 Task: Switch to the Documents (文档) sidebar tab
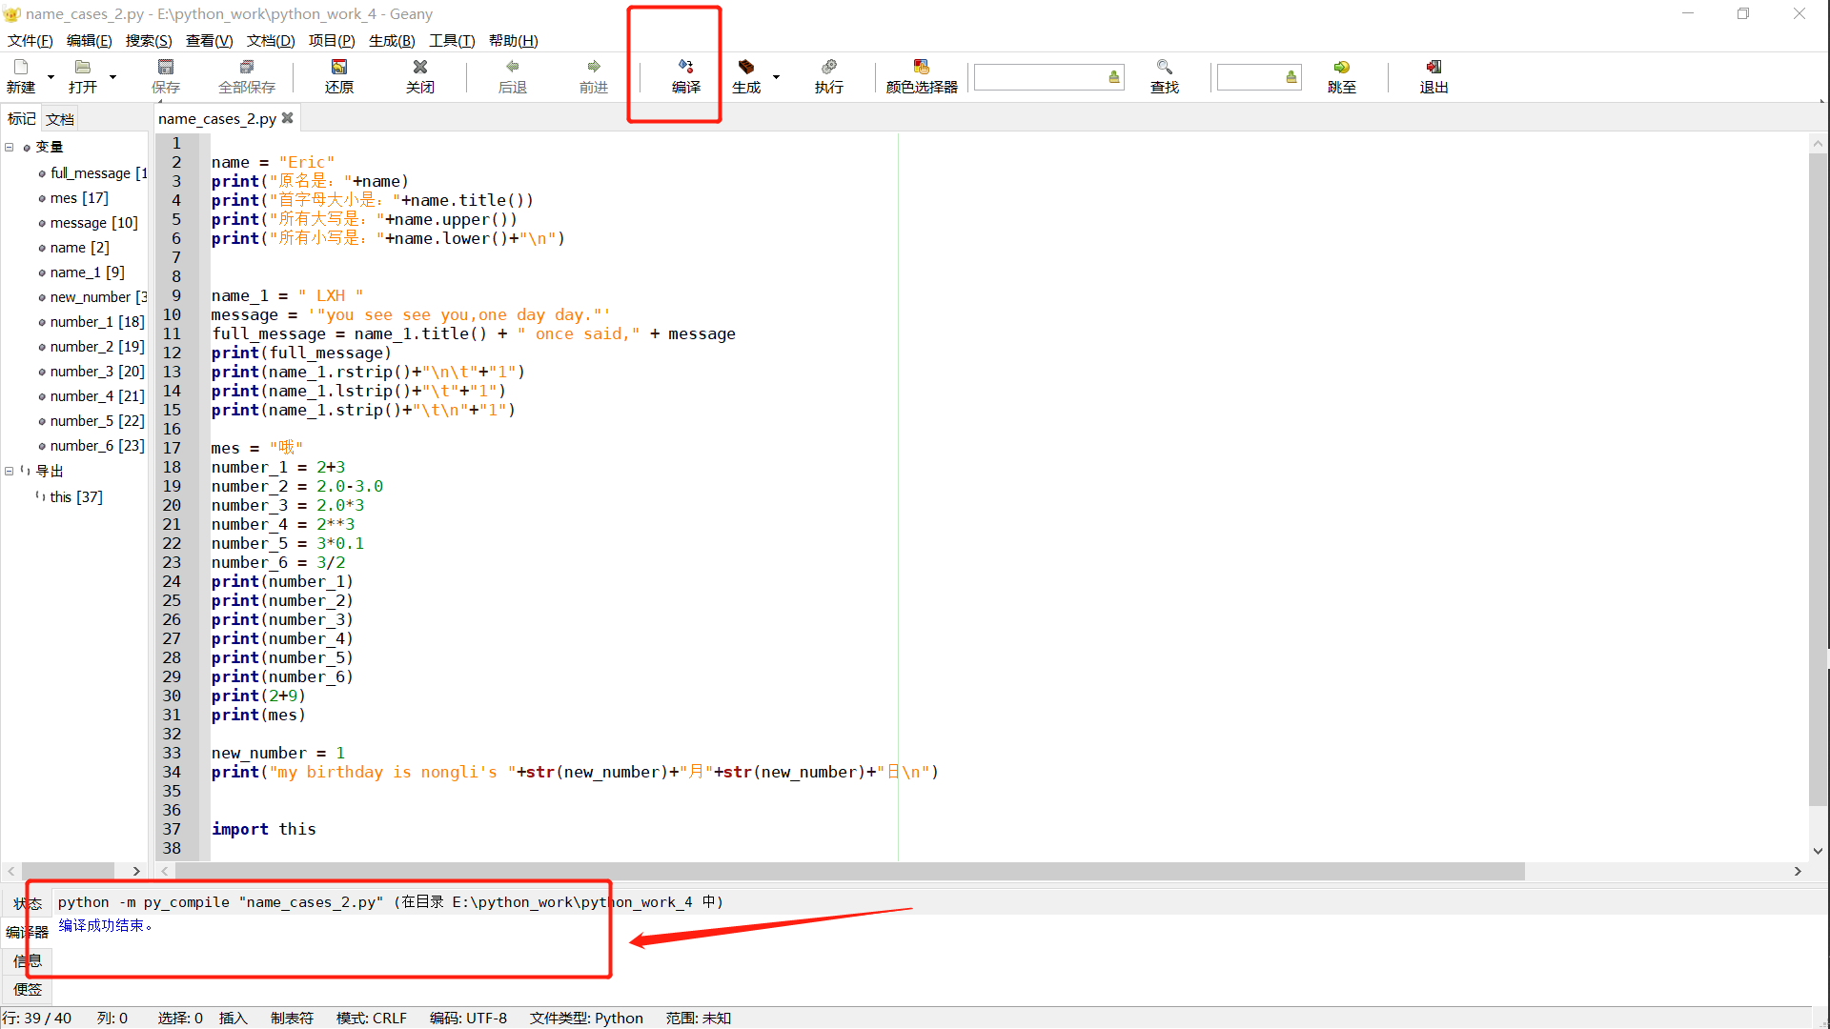[59, 119]
